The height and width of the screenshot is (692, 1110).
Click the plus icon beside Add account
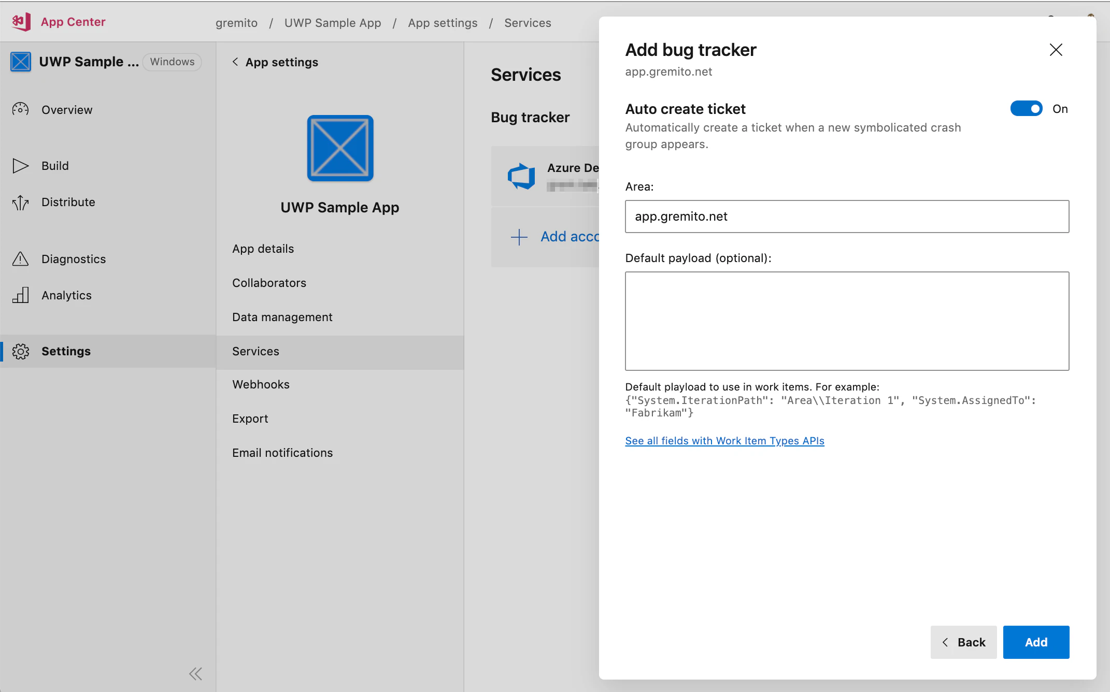(x=519, y=237)
